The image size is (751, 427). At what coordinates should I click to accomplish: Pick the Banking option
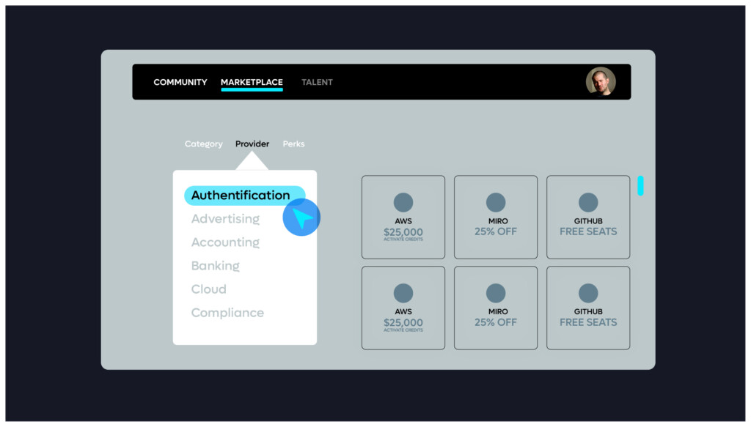click(x=215, y=266)
